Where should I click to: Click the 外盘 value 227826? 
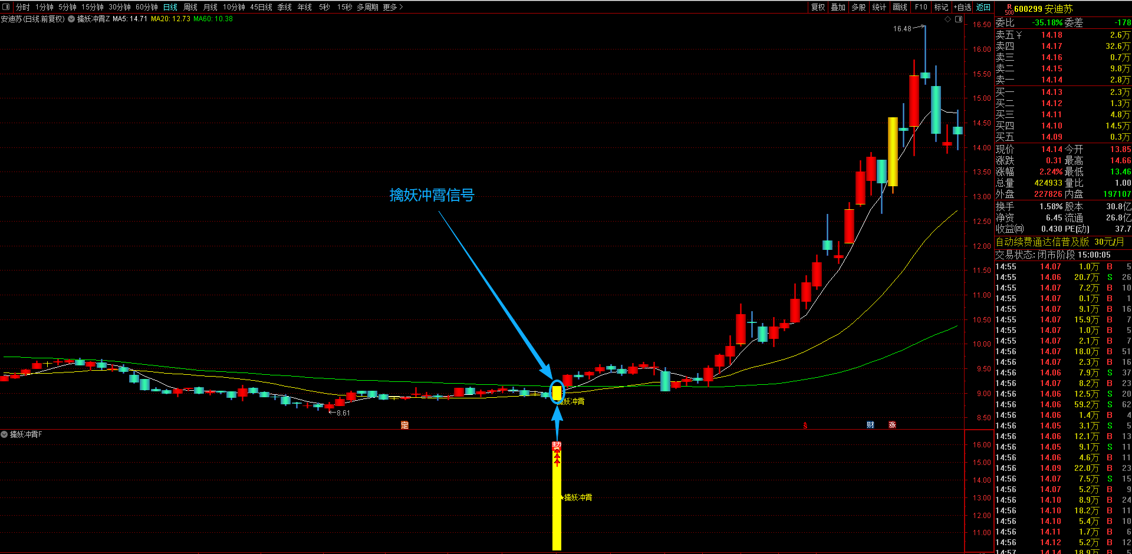coord(1048,194)
